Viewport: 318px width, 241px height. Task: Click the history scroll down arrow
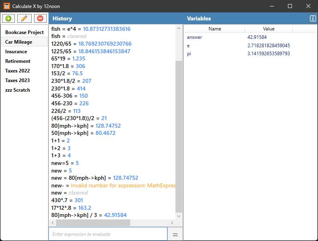[x=179, y=216]
